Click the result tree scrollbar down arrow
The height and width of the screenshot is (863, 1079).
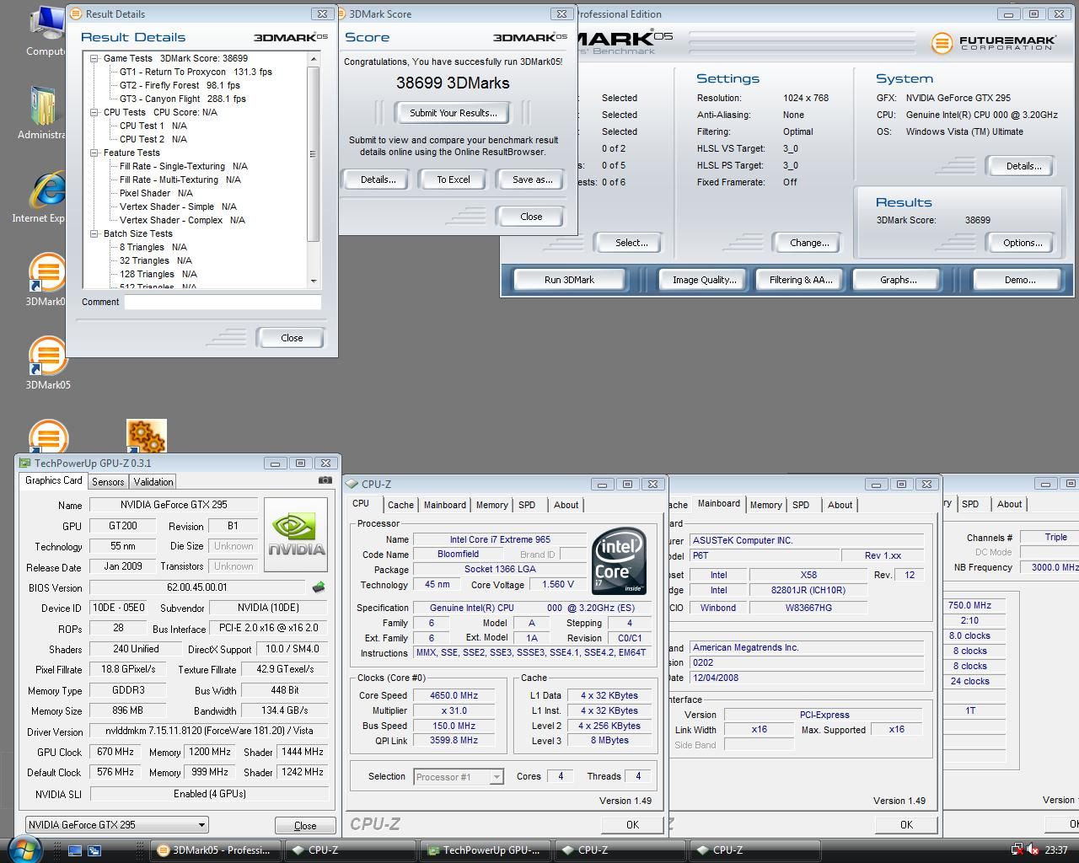(314, 281)
